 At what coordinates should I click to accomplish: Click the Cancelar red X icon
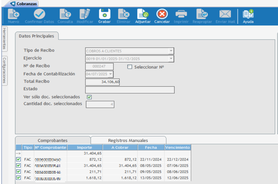[x=162, y=14]
